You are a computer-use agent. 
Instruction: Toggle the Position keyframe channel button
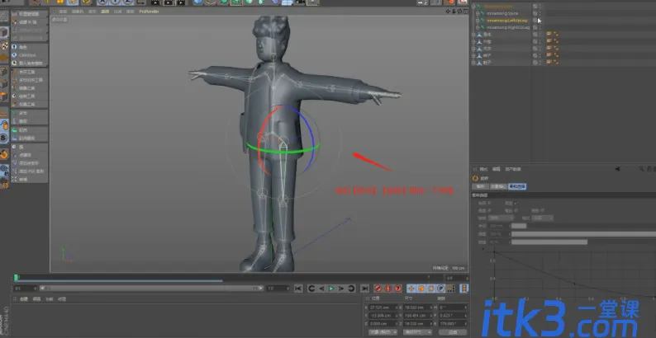click(x=411, y=289)
